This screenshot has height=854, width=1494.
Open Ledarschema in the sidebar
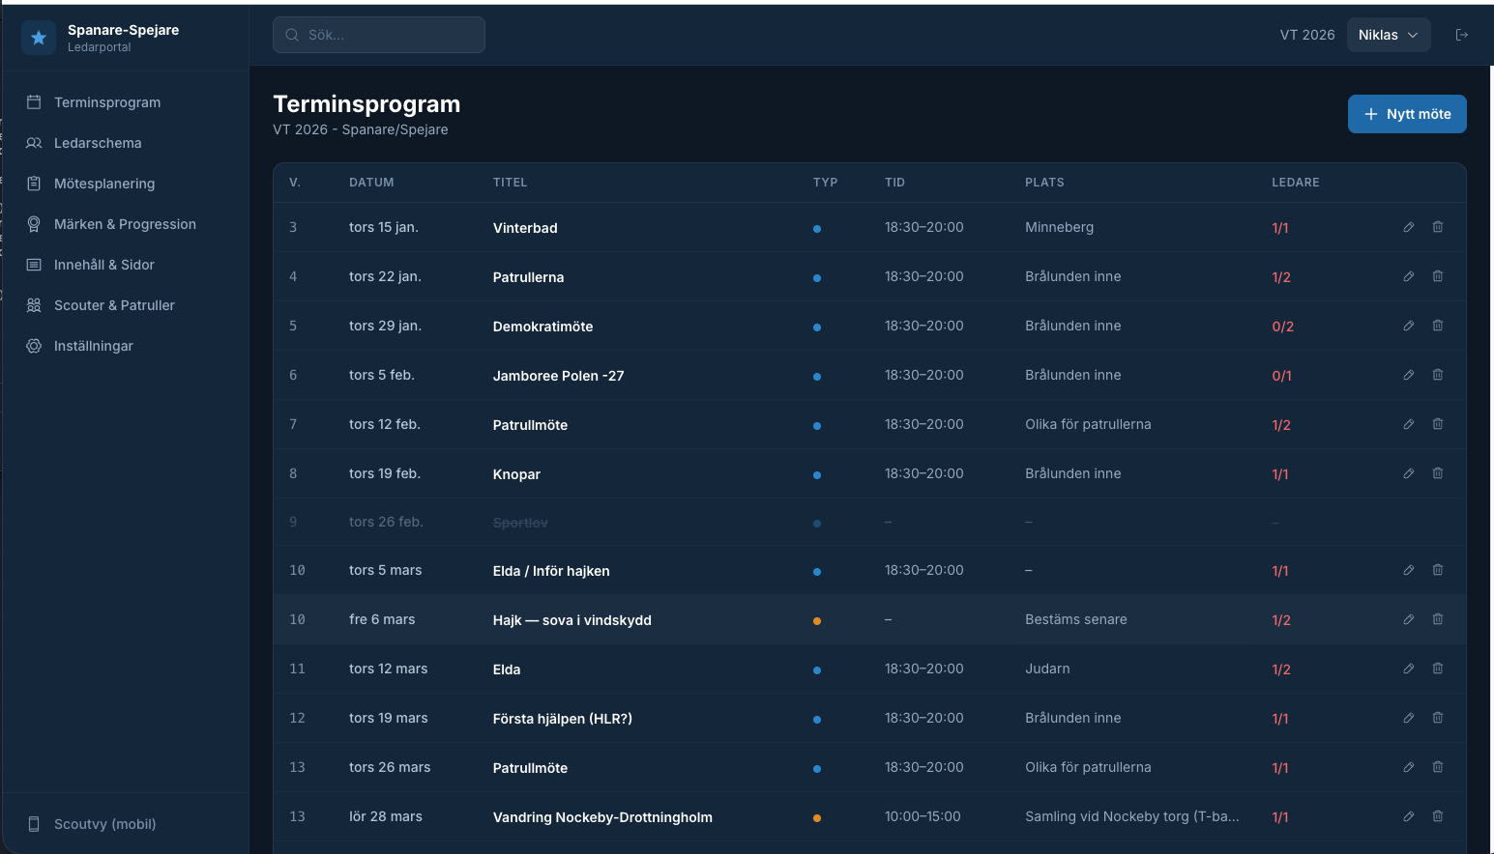98,143
